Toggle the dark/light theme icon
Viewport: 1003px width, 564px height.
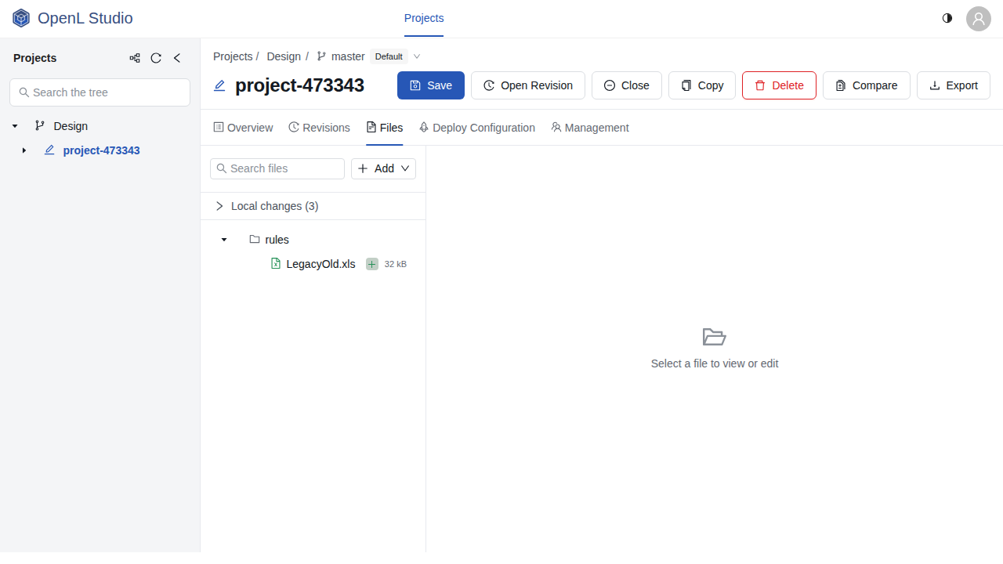(x=947, y=18)
